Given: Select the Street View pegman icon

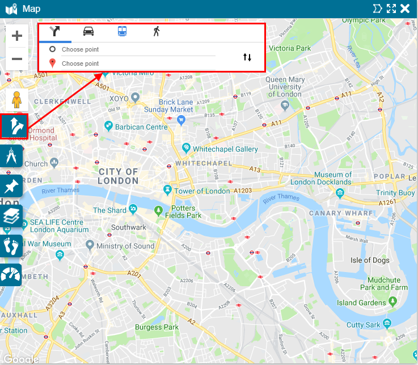Looking at the screenshot, I should [17, 100].
